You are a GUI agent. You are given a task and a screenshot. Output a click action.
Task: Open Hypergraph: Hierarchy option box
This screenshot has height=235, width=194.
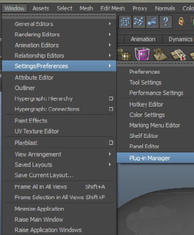pos(111,98)
